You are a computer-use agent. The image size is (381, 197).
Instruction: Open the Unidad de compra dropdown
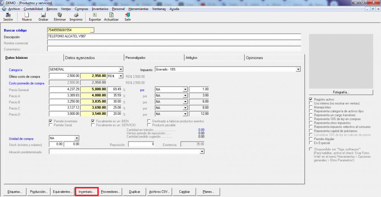pyautogui.click(x=77, y=138)
